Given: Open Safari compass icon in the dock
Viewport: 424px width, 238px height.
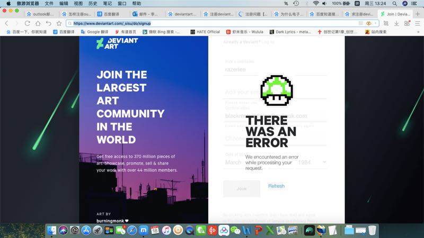Looking at the screenshot, I should tap(132, 231).
